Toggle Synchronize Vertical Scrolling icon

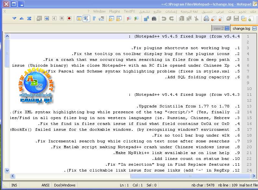[x=119, y=18]
